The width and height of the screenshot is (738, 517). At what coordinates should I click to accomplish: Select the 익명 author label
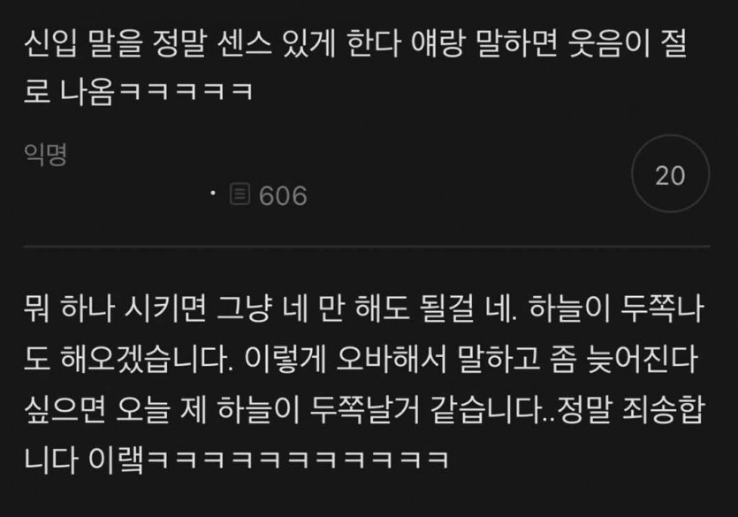tap(46, 155)
